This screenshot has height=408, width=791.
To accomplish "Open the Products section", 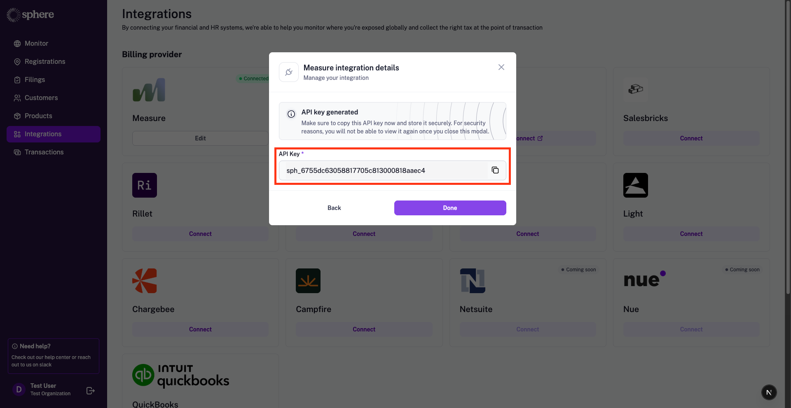I will [38, 116].
